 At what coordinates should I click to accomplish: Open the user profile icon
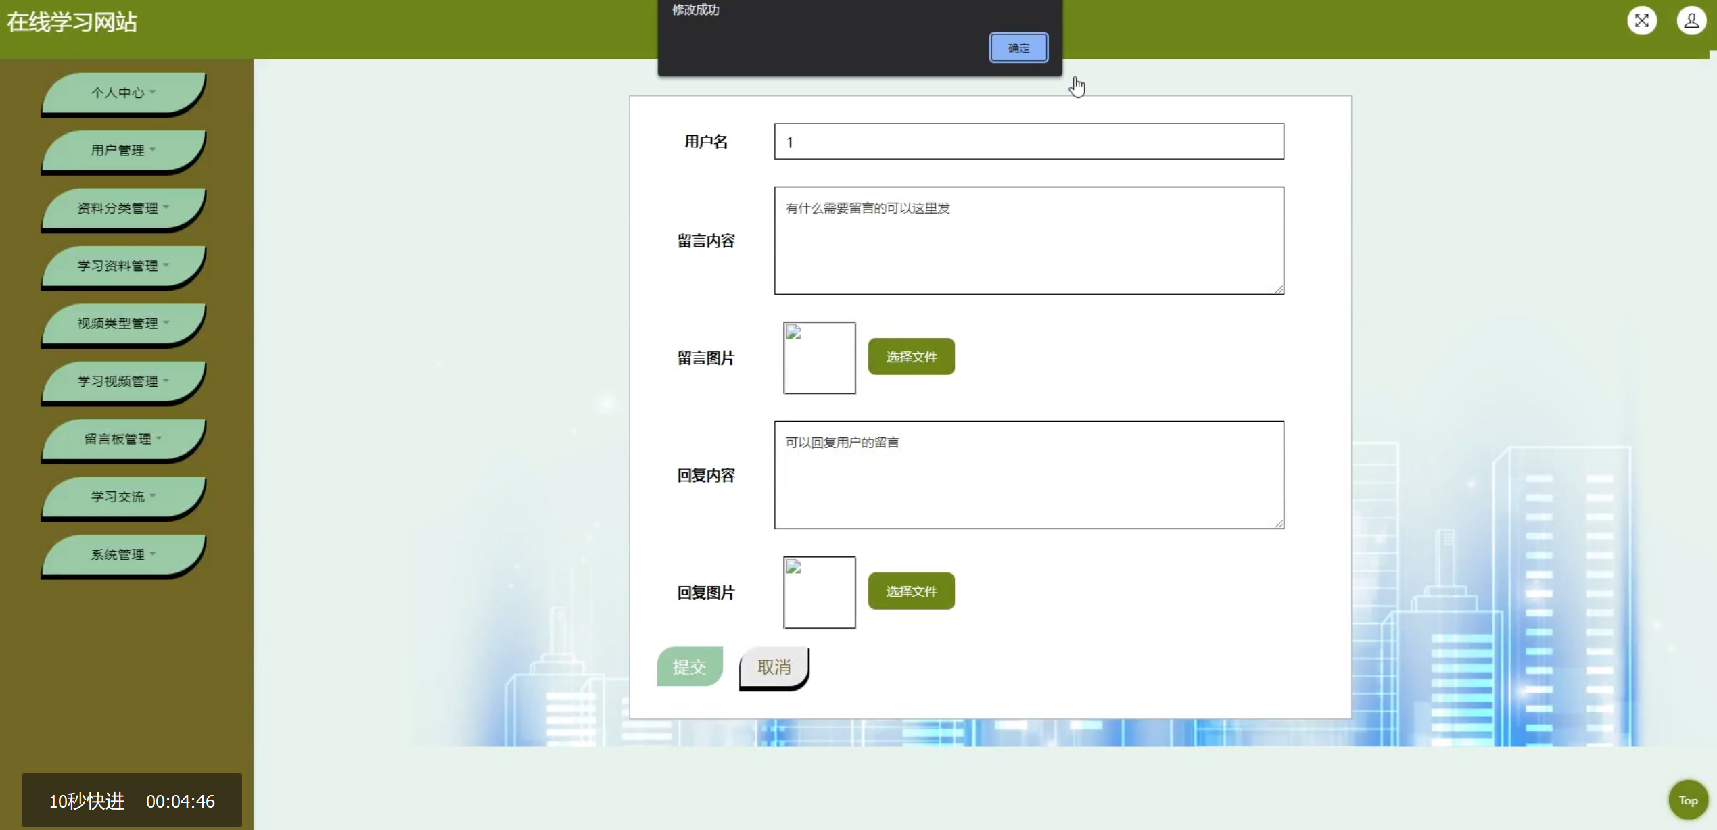[x=1691, y=21]
